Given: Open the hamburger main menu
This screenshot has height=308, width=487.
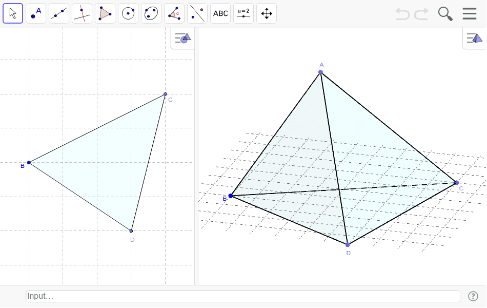Looking at the screenshot, I should (x=469, y=14).
